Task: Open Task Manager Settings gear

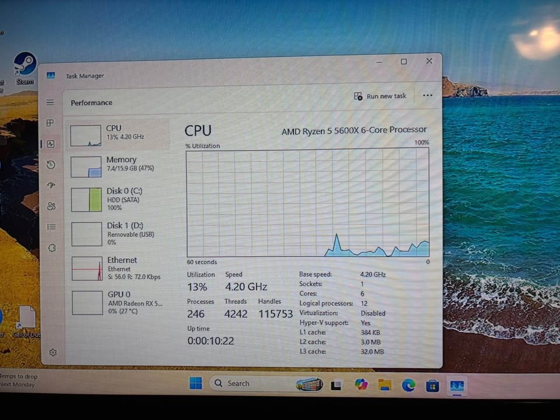Action: 53,352
